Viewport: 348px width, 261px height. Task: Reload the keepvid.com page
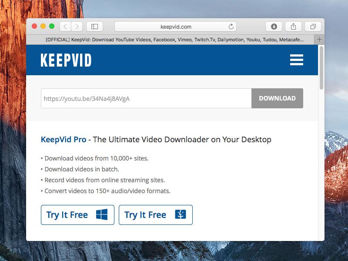[x=231, y=27]
